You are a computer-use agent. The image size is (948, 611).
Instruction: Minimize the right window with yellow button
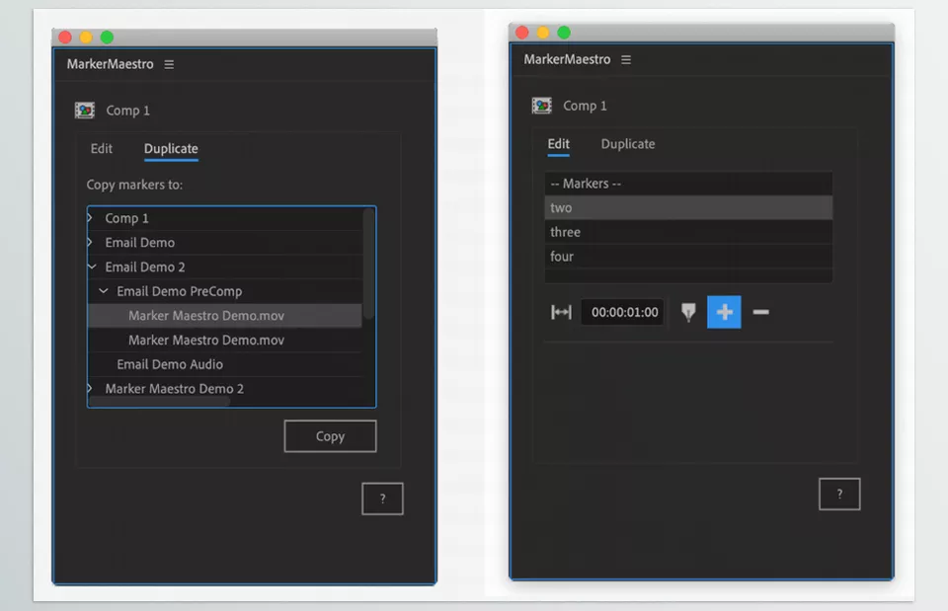pyautogui.click(x=543, y=33)
